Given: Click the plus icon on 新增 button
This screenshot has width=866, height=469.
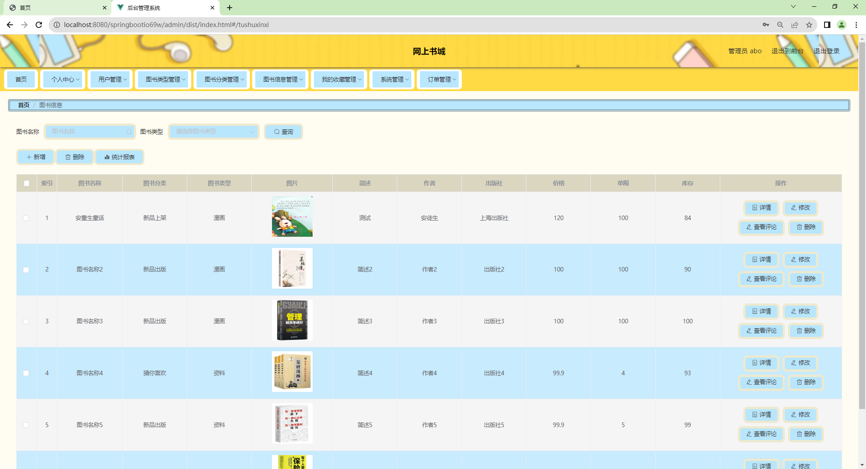Looking at the screenshot, I should [x=30, y=157].
